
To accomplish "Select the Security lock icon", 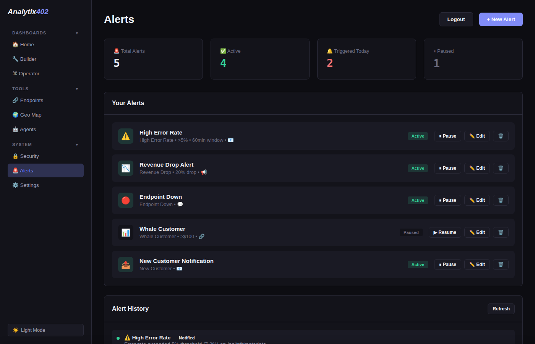I will pyautogui.click(x=15, y=156).
